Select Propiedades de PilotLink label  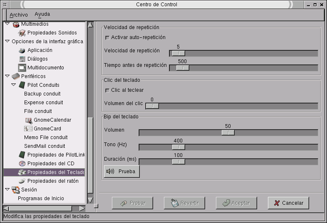pos(56,155)
